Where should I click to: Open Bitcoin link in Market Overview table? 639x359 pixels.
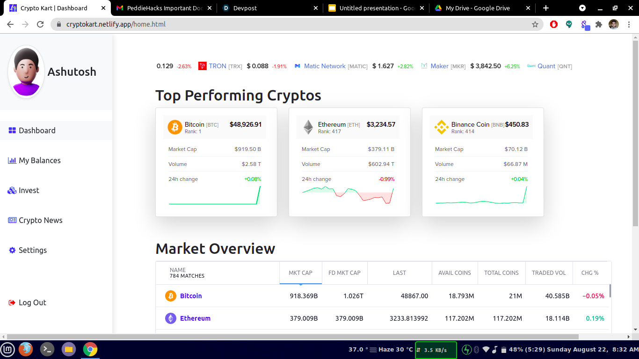[191, 296]
